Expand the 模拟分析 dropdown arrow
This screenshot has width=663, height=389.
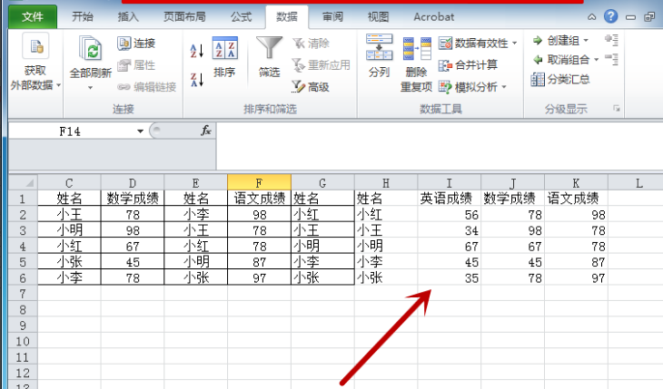[x=504, y=87]
